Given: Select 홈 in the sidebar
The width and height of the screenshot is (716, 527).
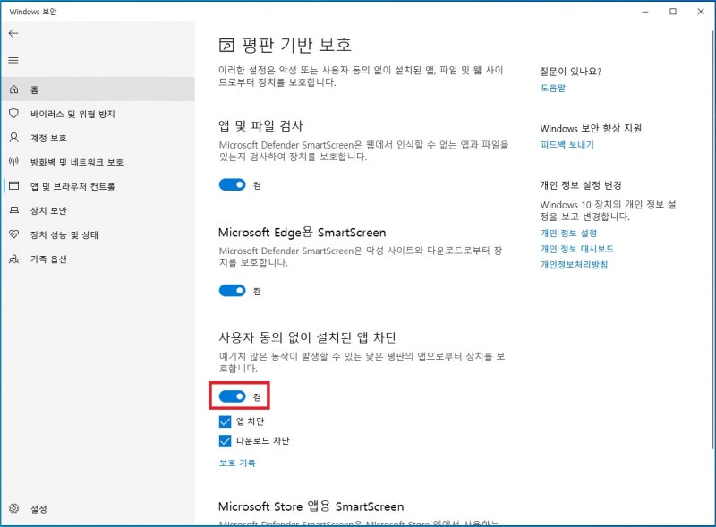Looking at the screenshot, I should tap(98, 89).
